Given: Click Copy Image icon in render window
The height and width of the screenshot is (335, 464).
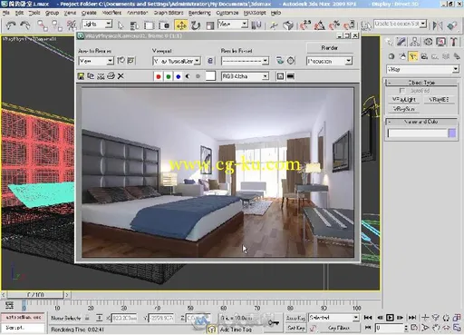Looking at the screenshot, I should pos(91,76).
